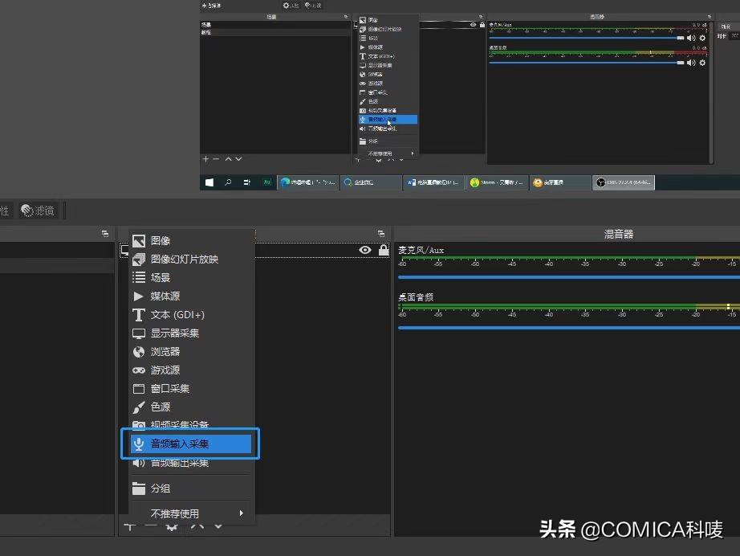The width and height of the screenshot is (740, 556).
Task: Select the 色源 (Color Source) icon
Action: pos(139,407)
